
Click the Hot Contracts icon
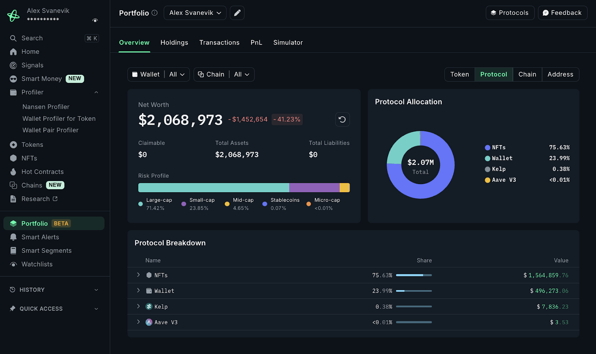click(x=13, y=171)
